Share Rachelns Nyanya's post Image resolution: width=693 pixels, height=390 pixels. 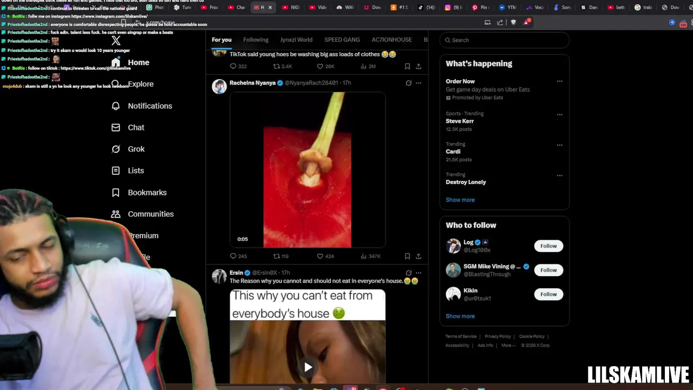pyautogui.click(x=419, y=256)
